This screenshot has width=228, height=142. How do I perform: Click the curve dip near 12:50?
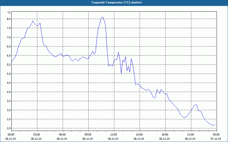coord(121,74)
